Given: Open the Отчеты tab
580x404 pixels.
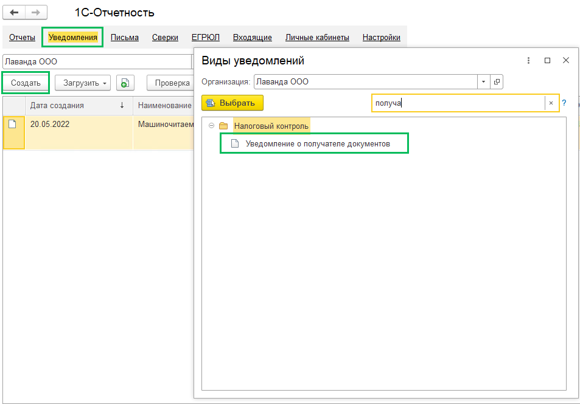Looking at the screenshot, I should tap(22, 37).
